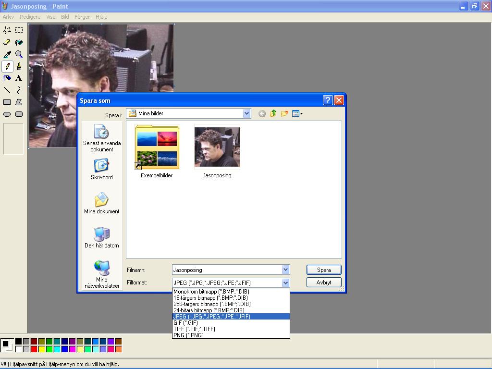
Task: Pick the Text tool
Action: [x=19, y=78]
